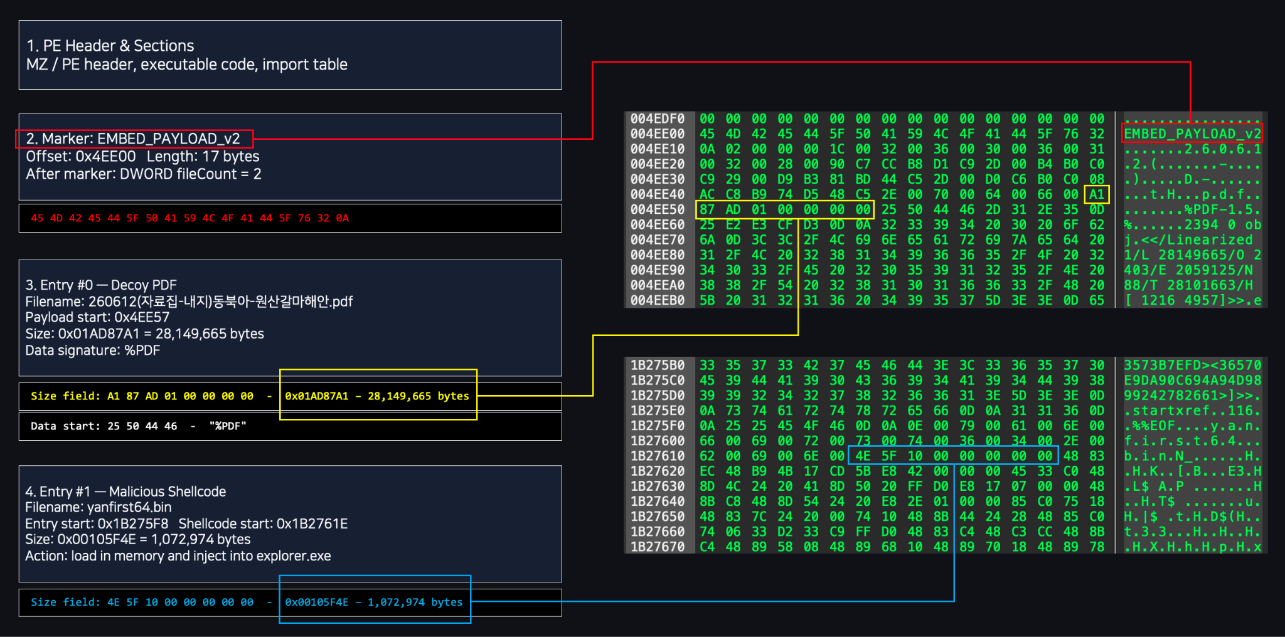Click hex offset '004EE00' in upper dump
The image size is (1285, 637).
coord(658,134)
